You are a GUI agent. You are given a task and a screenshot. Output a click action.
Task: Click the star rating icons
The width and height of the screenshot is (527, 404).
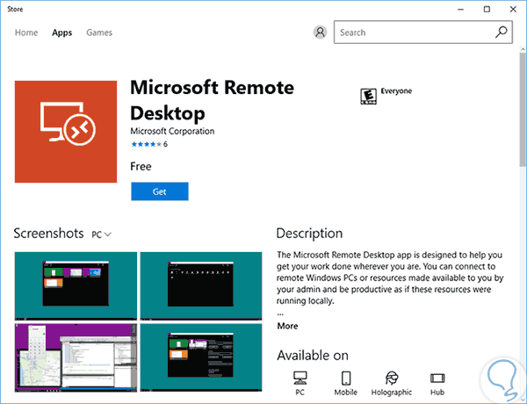[x=146, y=144]
